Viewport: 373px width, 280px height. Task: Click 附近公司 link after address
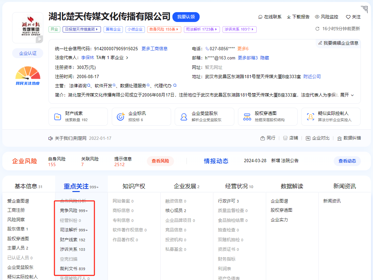pyautogui.click(x=312, y=76)
